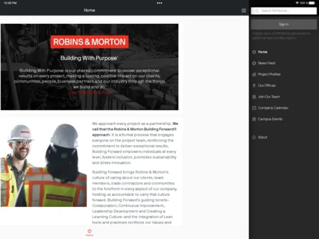
Task: Click the Campus Events icon
Action: pos(254,119)
